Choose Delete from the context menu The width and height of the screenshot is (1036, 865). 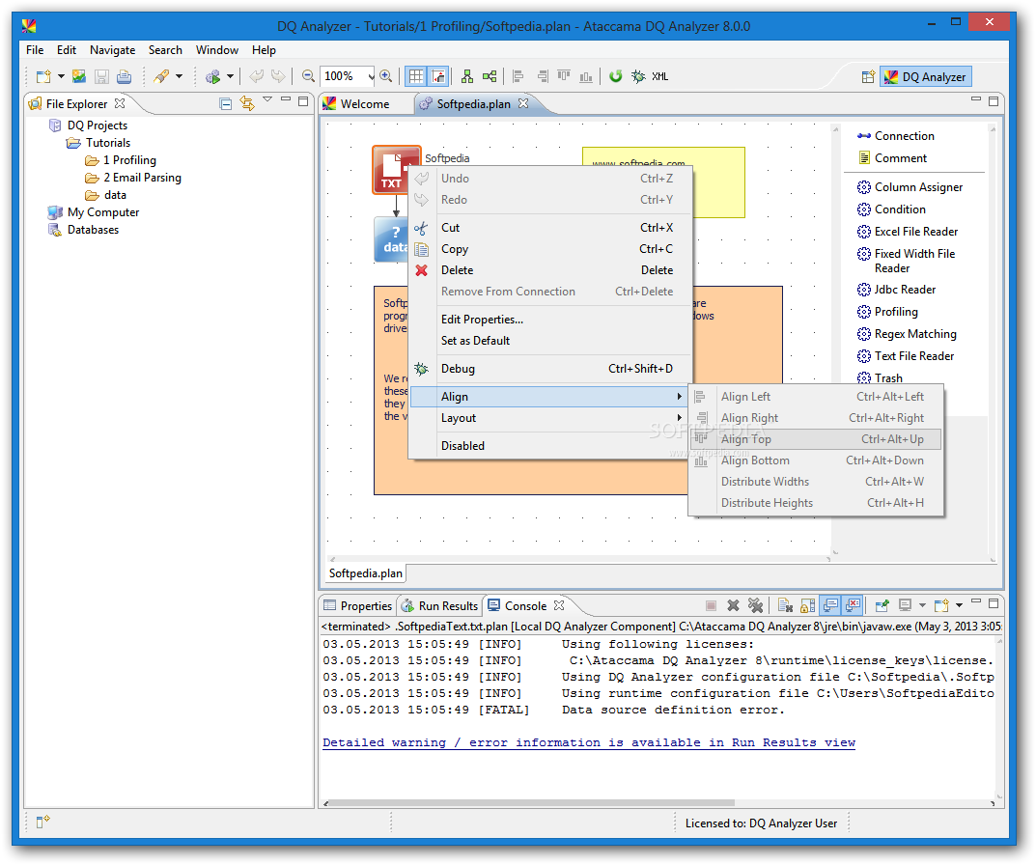(x=549, y=270)
